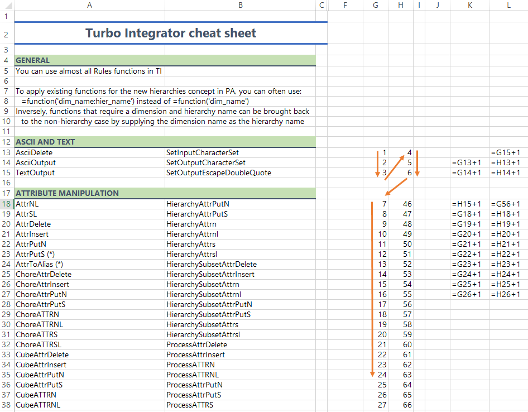Screen dimensions: 528x412
Task: Select the ProcessAttrDelete cell
Action: tap(241, 344)
